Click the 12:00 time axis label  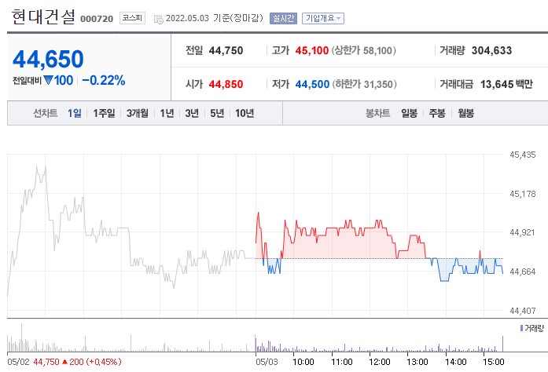pos(380,362)
